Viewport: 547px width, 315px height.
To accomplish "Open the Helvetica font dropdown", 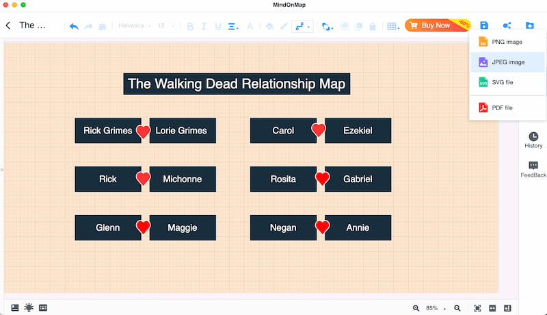I will coord(134,26).
